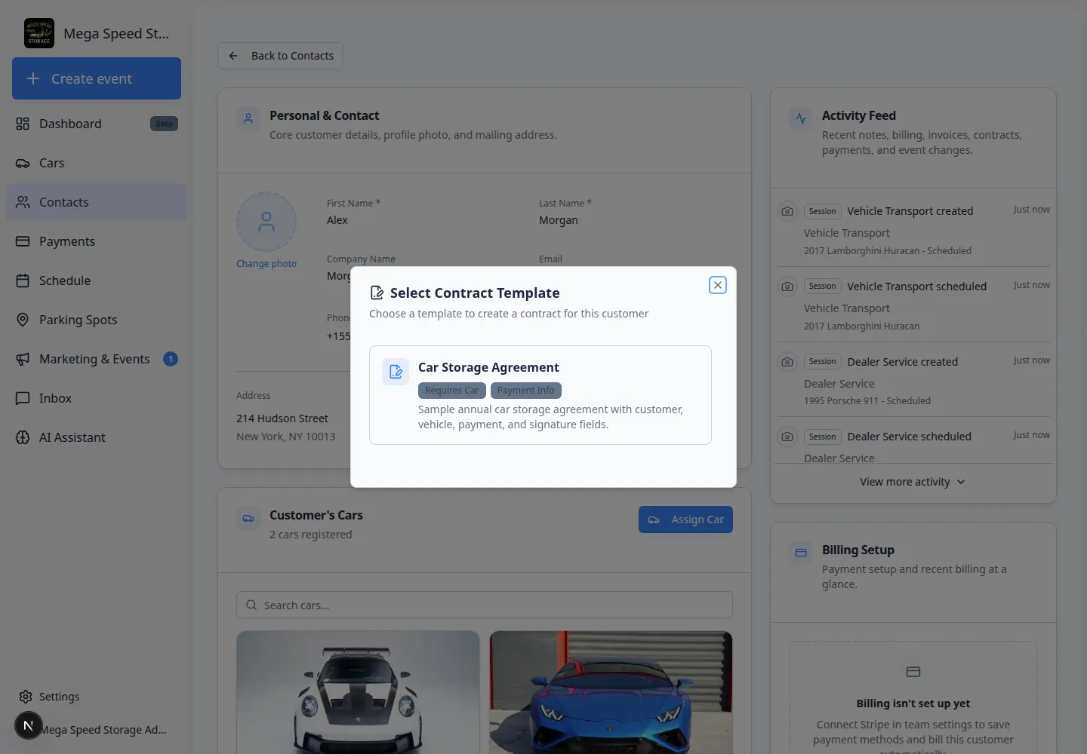The width and height of the screenshot is (1087, 754).
Task: Click the search magnifier icon
Action: coord(251,605)
